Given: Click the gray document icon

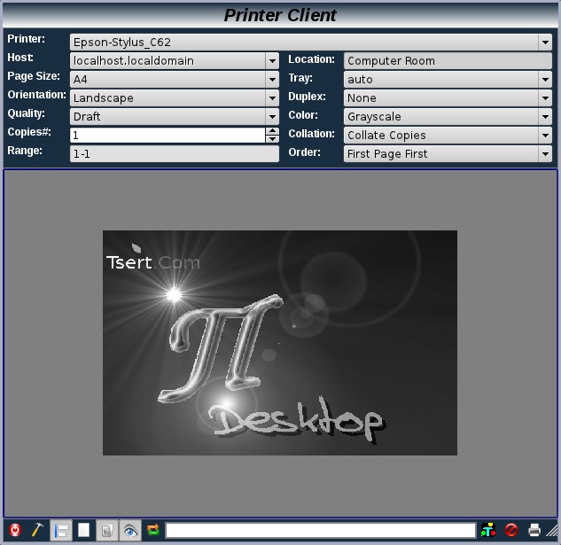Looking at the screenshot, I should pyautogui.click(x=106, y=530).
